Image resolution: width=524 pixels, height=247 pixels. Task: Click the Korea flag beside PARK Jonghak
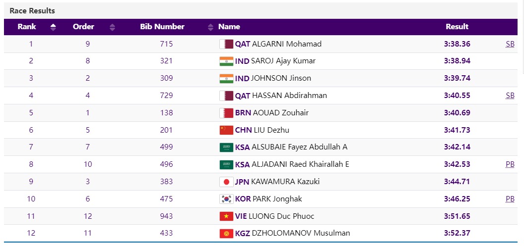226,199
